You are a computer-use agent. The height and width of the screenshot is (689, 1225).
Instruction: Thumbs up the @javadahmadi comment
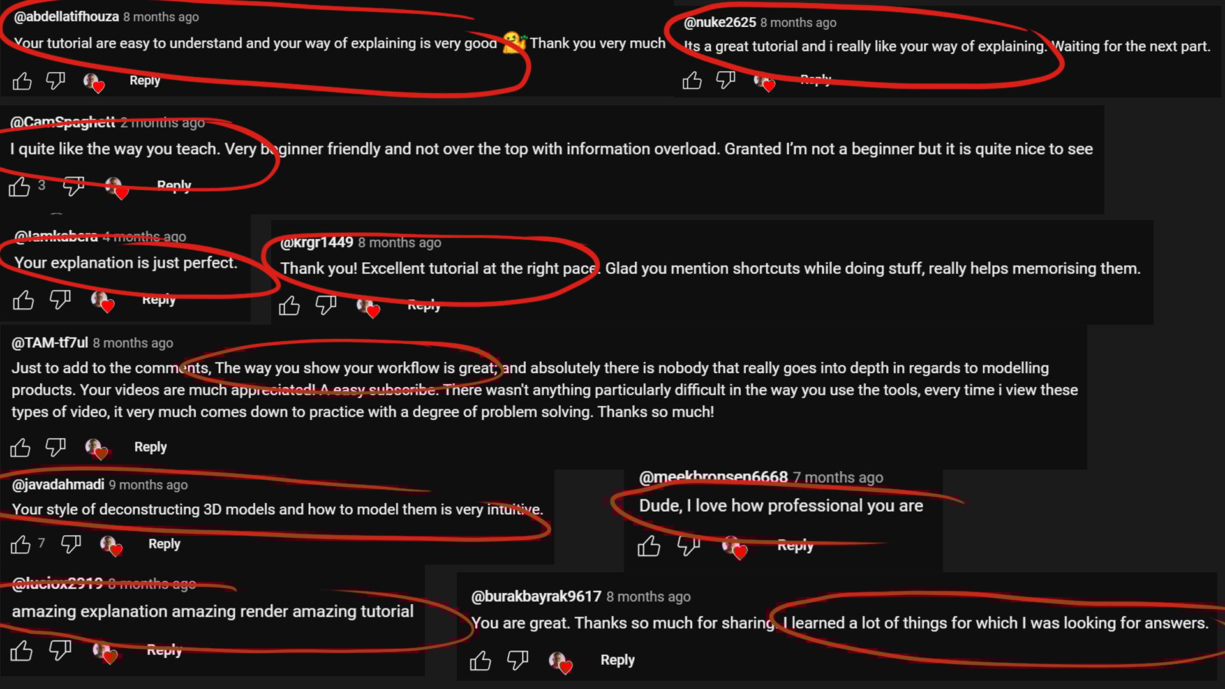pyautogui.click(x=20, y=544)
